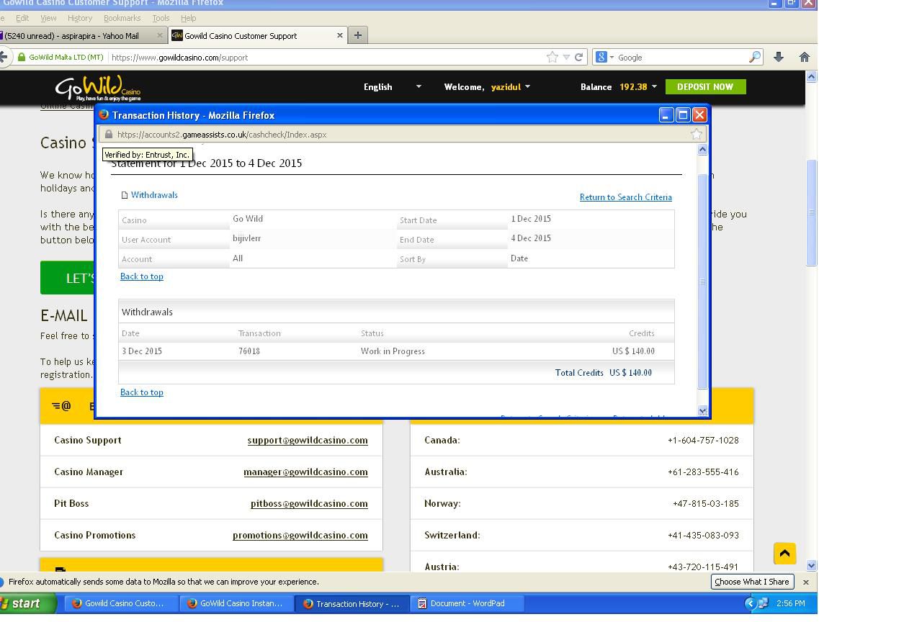Click the US $ 140.00 Total Credits value
The image size is (922, 622).
point(630,373)
